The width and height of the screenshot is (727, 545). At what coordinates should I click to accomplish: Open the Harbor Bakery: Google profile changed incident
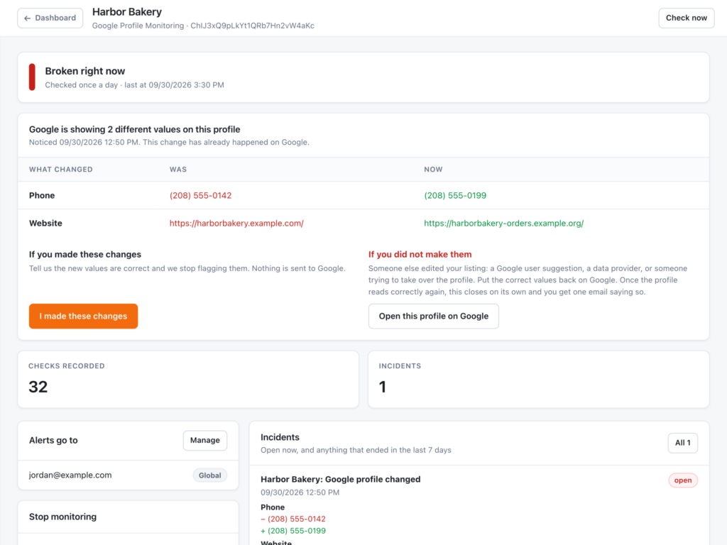tap(340, 479)
